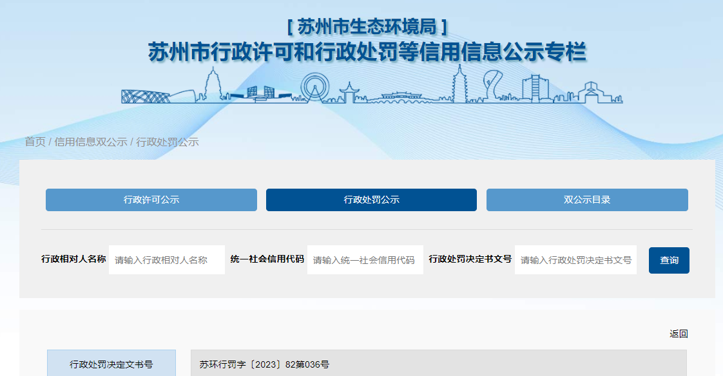Switch to the 双公示目录 tab
723x376 pixels.
click(x=587, y=200)
